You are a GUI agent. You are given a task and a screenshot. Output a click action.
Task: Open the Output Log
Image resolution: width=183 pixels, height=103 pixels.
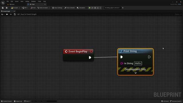[18, 101]
